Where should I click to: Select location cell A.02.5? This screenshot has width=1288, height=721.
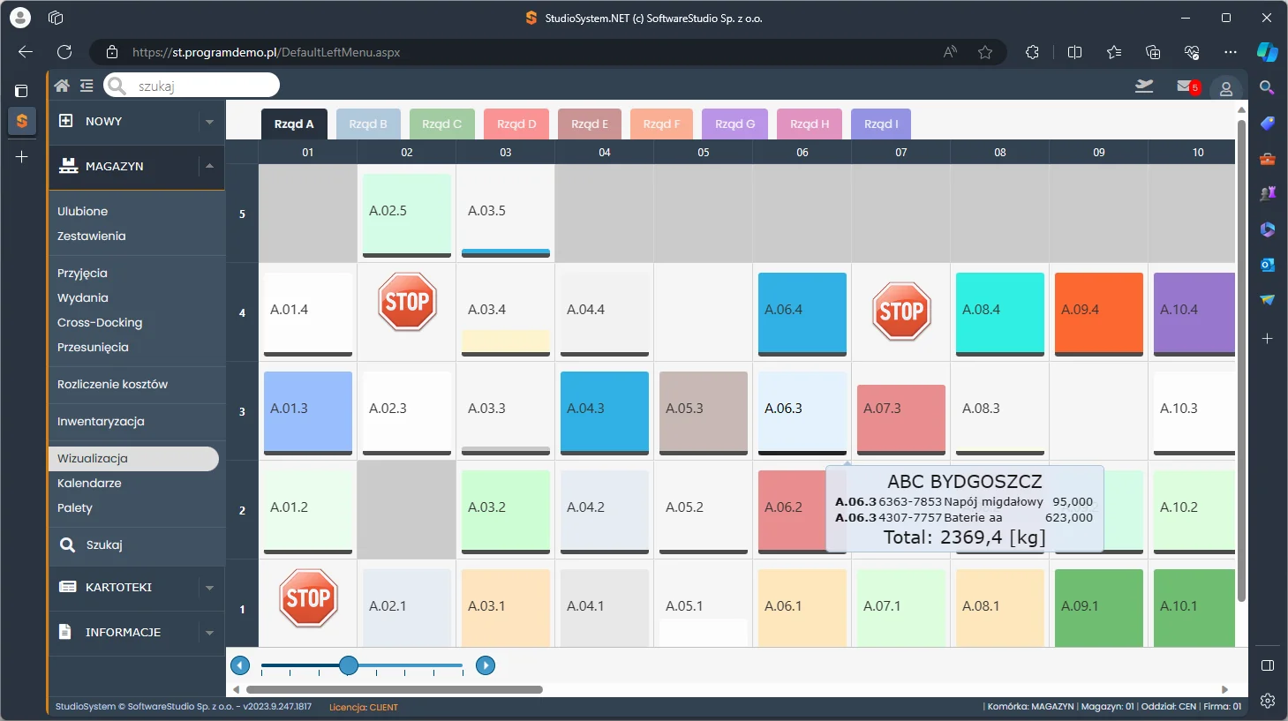point(407,214)
